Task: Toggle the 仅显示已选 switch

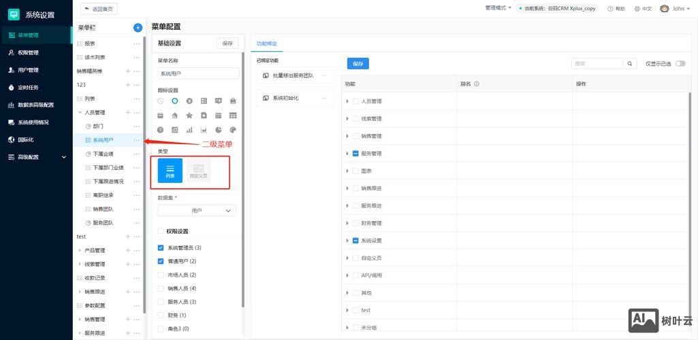Action: 680,63
